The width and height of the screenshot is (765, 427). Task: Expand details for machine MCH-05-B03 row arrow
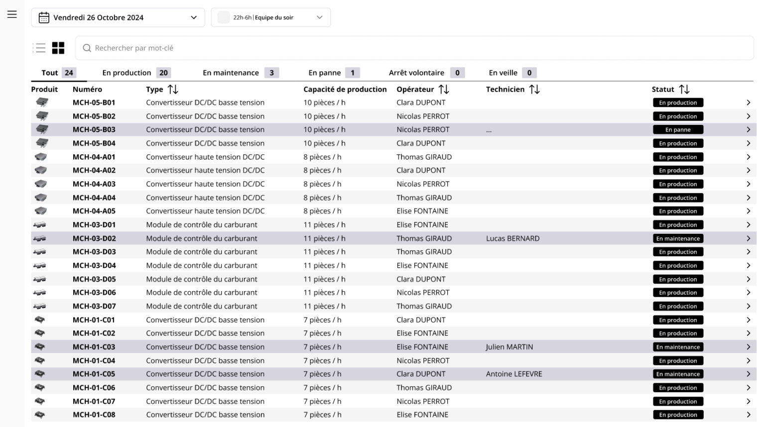(x=748, y=129)
